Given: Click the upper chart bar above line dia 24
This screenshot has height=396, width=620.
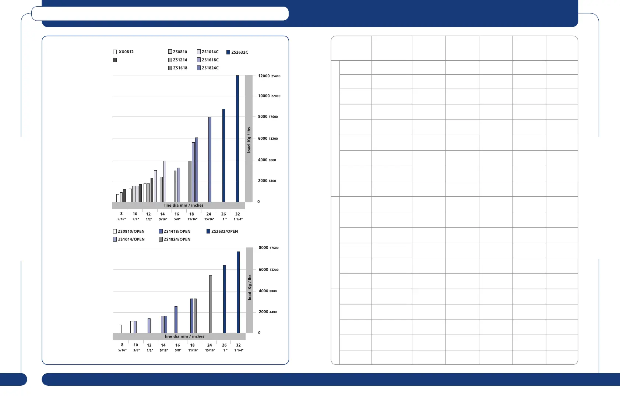Looking at the screenshot, I should click(x=210, y=159).
